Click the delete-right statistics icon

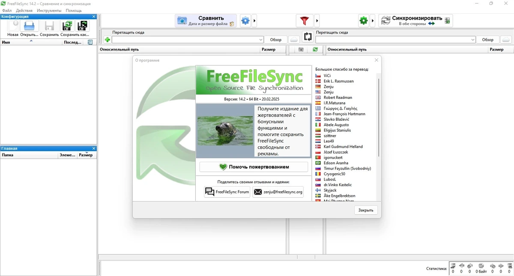(509, 266)
